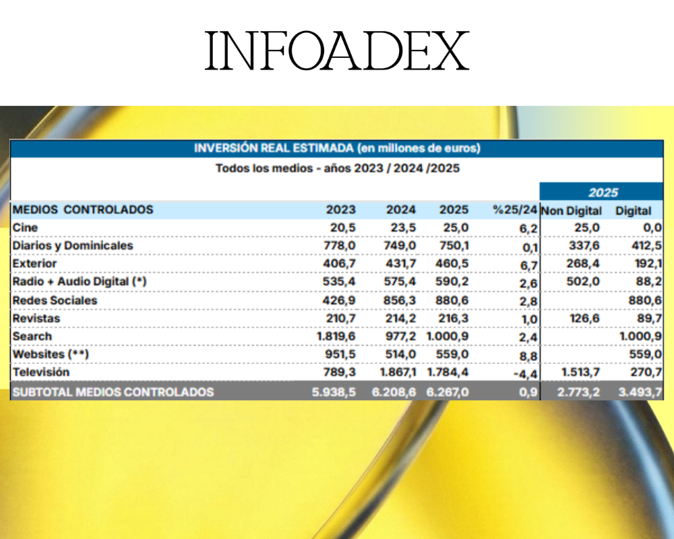The height and width of the screenshot is (539, 674).
Task: Select Websites 2023 value 951,5
Action: [x=340, y=354]
